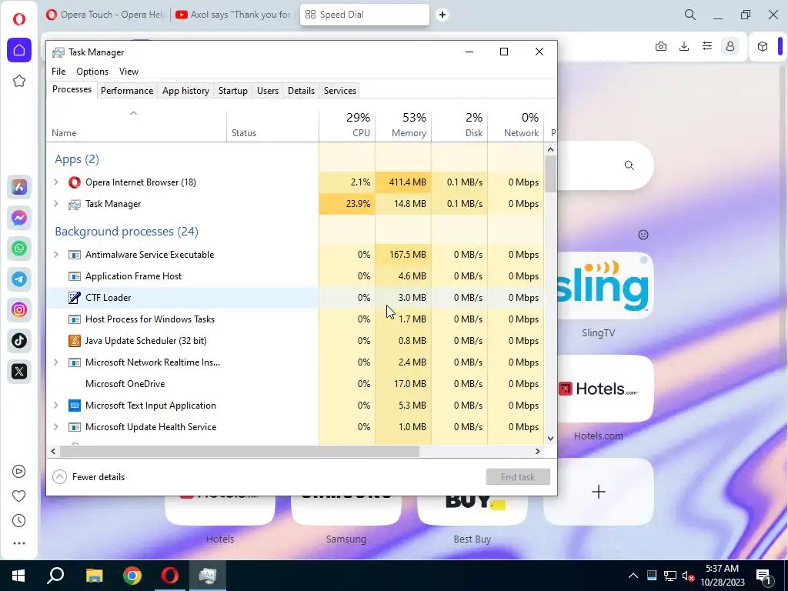Open File Explorer from the taskbar
788x591 pixels.
(94, 576)
